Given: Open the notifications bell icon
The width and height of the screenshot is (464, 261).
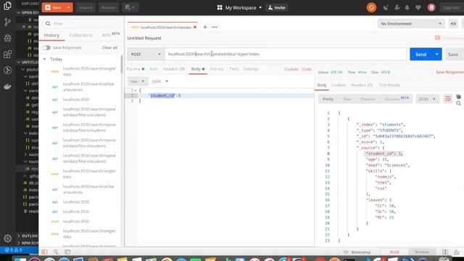Looking at the screenshot, I should [407, 8].
